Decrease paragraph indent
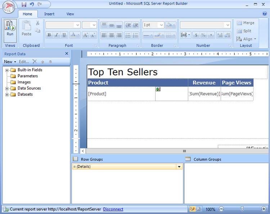The width and height of the screenshot is (270, 214). point(128,25)
